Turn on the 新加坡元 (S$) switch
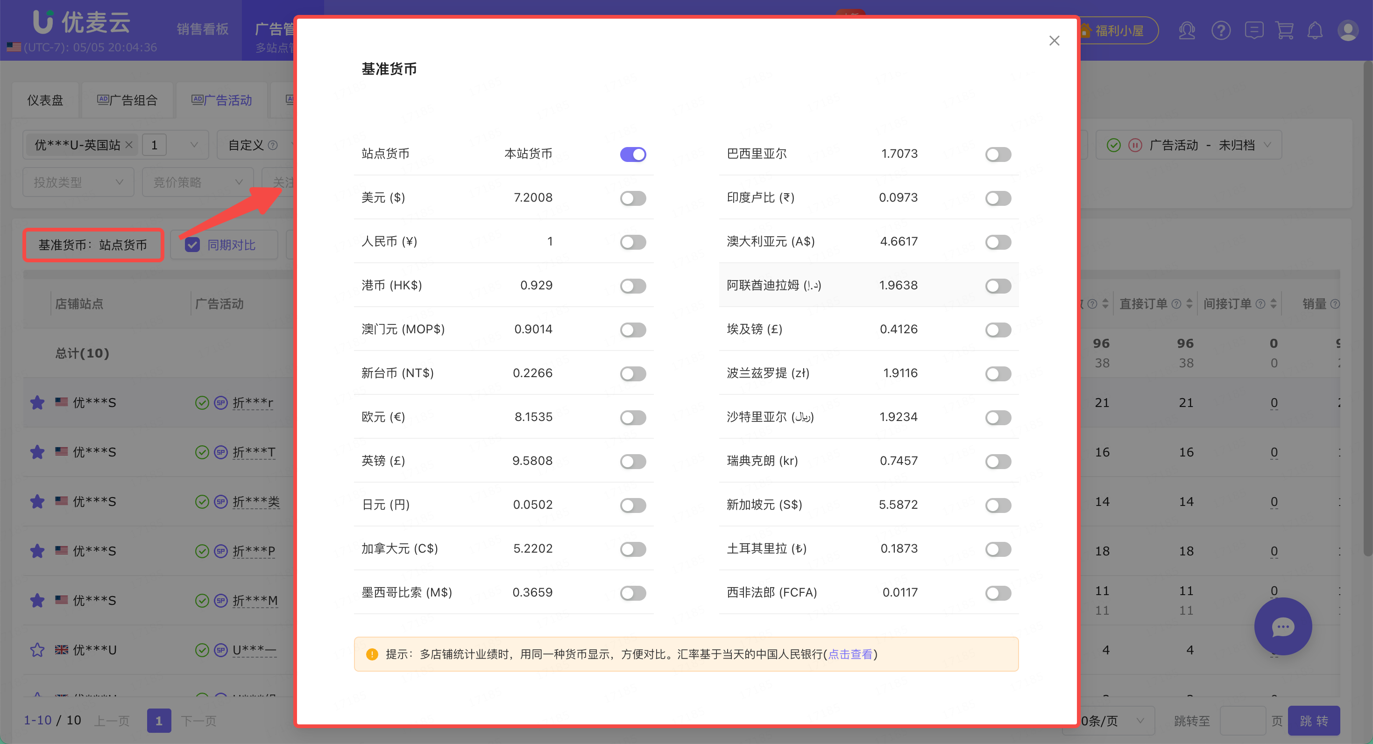The height and width of the screenshot is (744, 1373). coord(998,505)
